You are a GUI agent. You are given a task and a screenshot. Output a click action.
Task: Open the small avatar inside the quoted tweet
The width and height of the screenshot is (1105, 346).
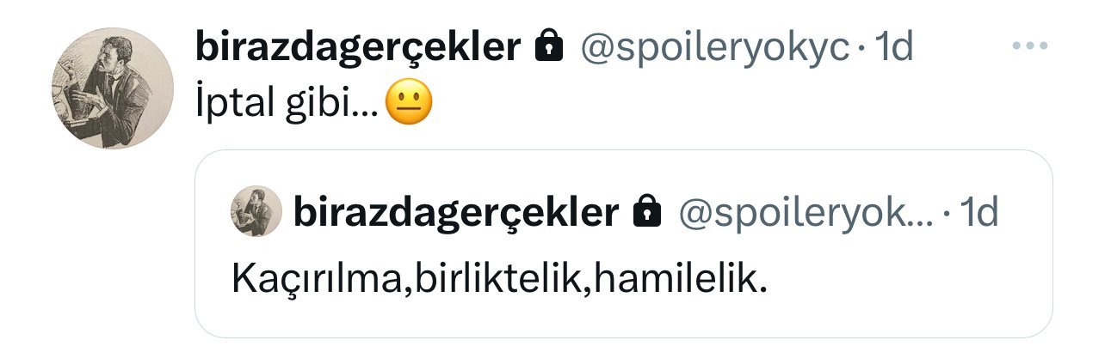coord(256,211)
